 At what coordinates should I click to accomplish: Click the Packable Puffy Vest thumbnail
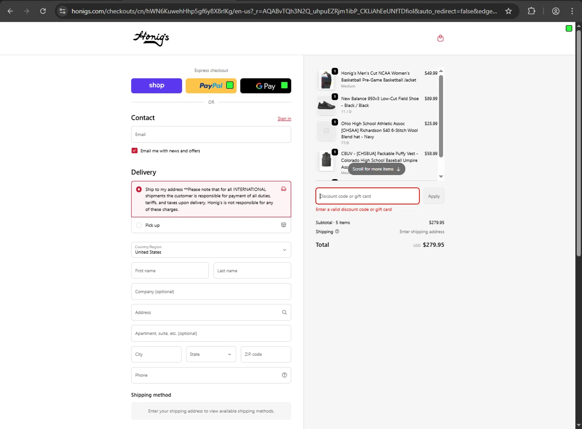coord(326,160)
